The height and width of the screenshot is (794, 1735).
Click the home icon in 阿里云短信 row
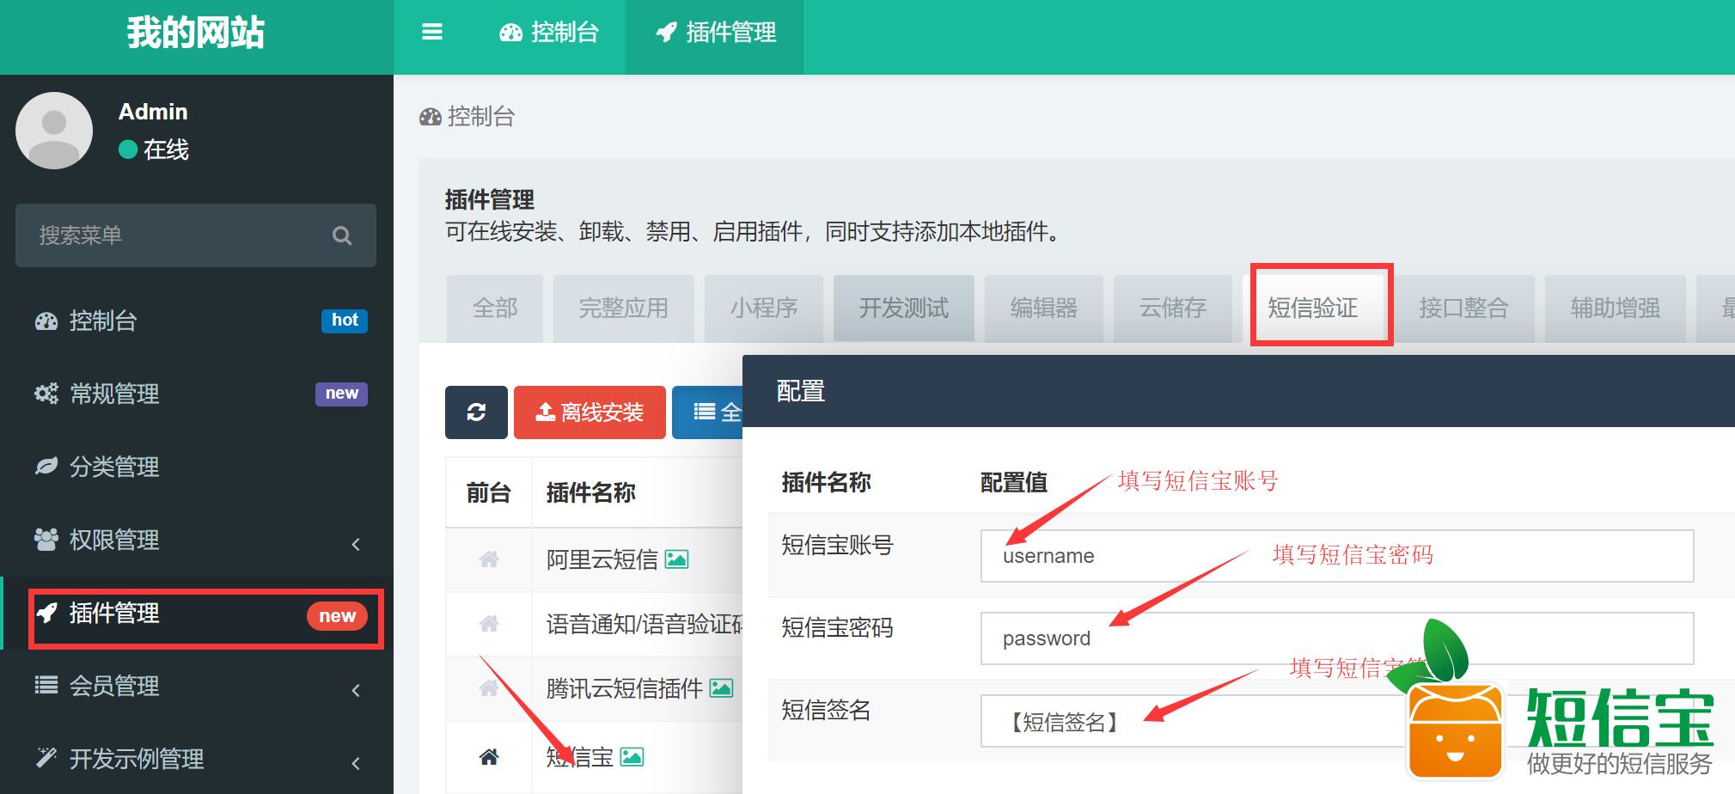point(488,559)
